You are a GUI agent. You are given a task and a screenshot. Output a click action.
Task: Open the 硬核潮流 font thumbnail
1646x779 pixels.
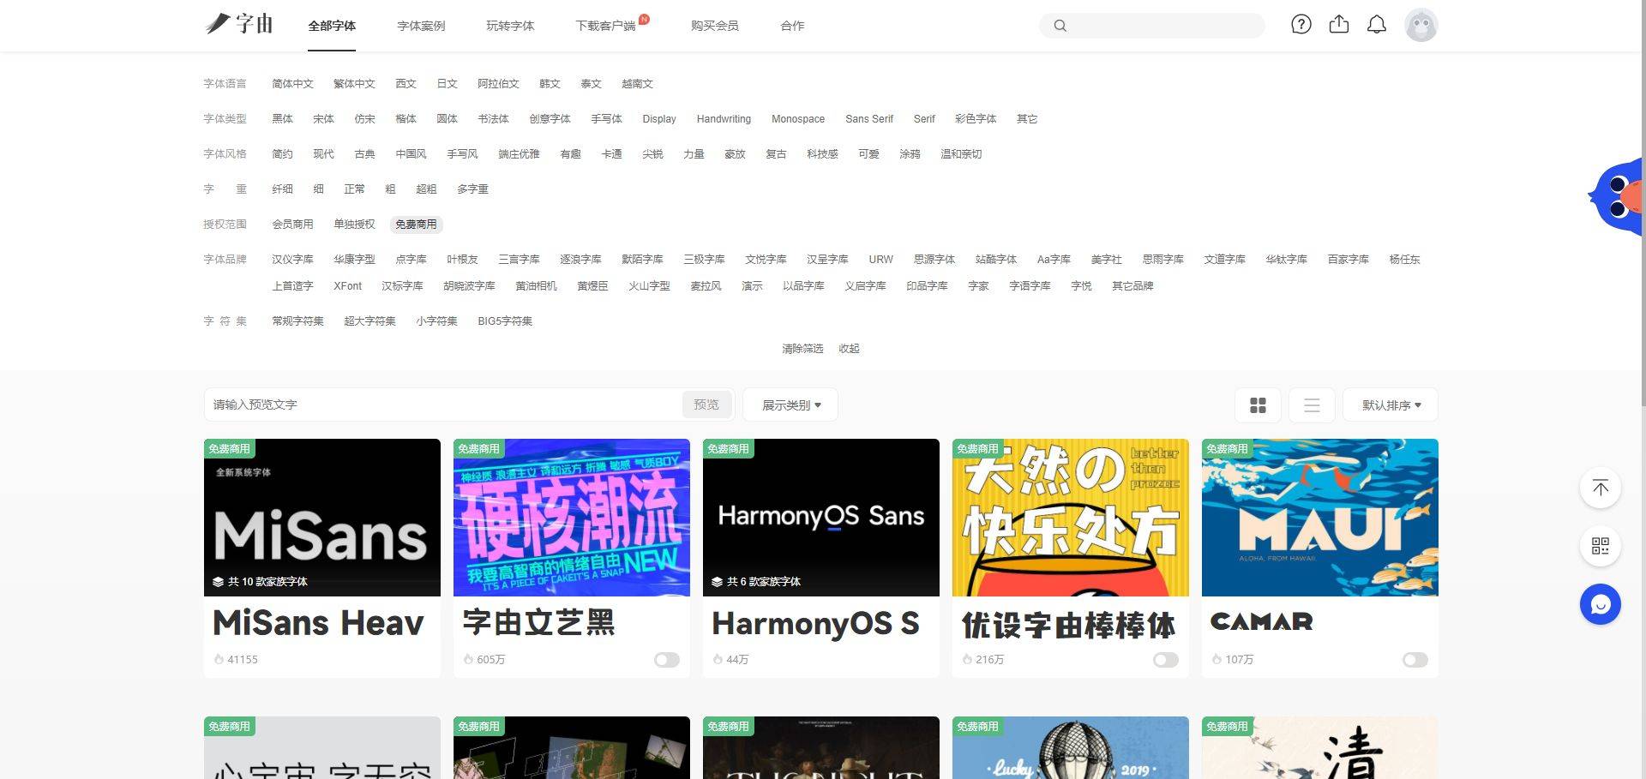tap(572, 518)
